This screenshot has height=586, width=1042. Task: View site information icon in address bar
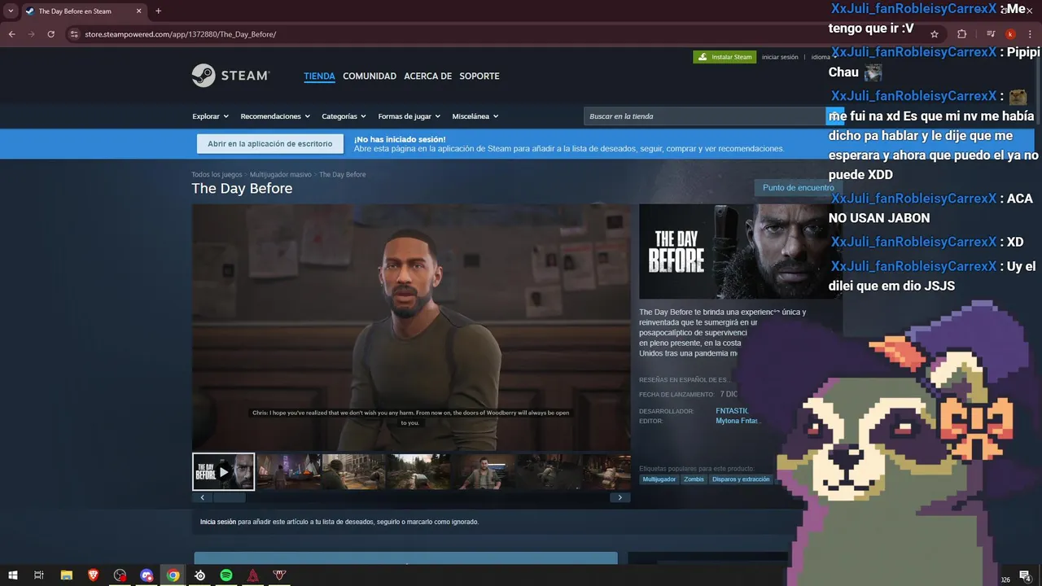tap(73, 34)
